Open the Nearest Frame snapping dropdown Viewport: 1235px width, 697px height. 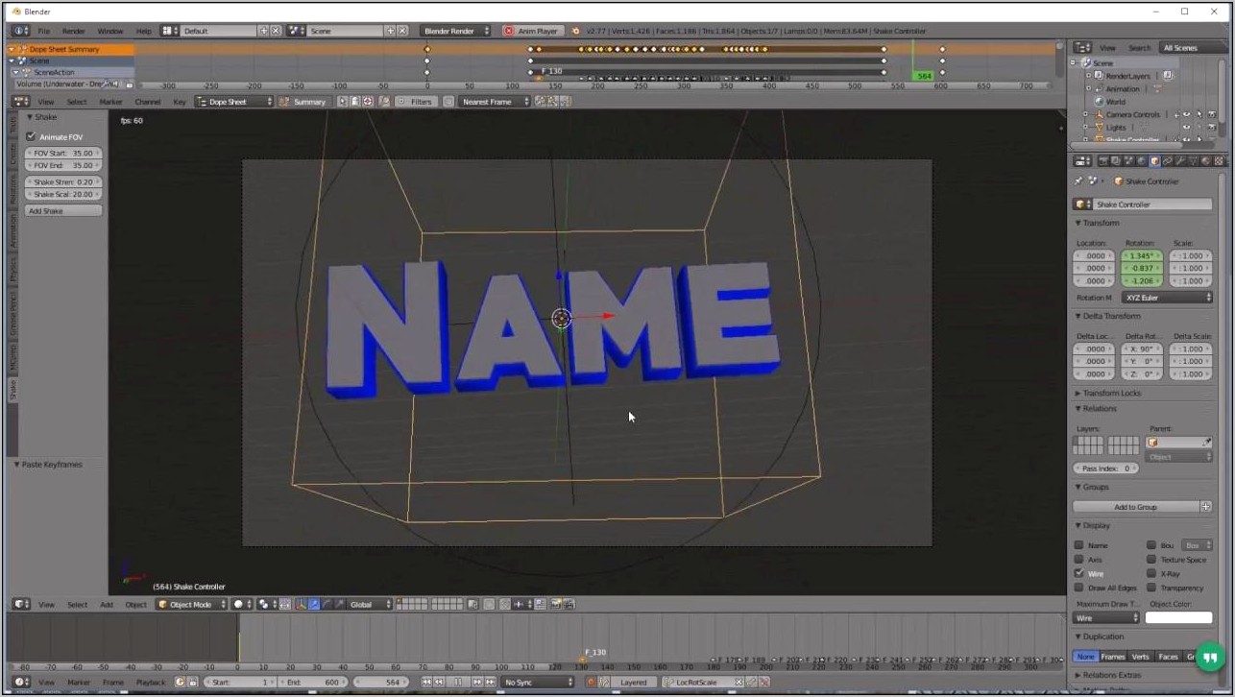[495, 101]
